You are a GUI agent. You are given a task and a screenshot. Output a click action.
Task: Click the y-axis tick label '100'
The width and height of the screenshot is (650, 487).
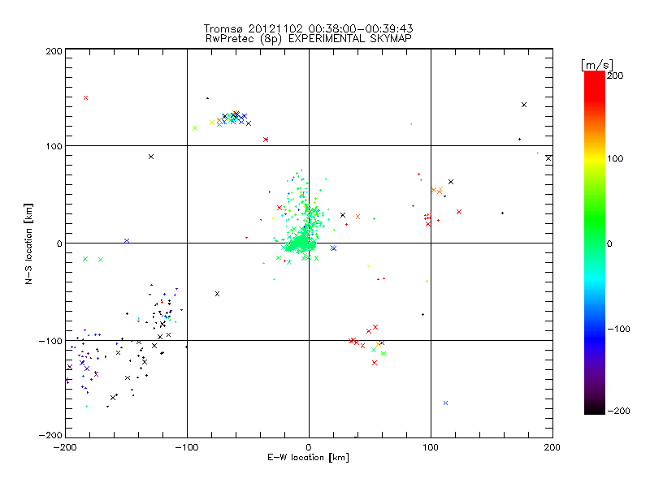point(54,147)
